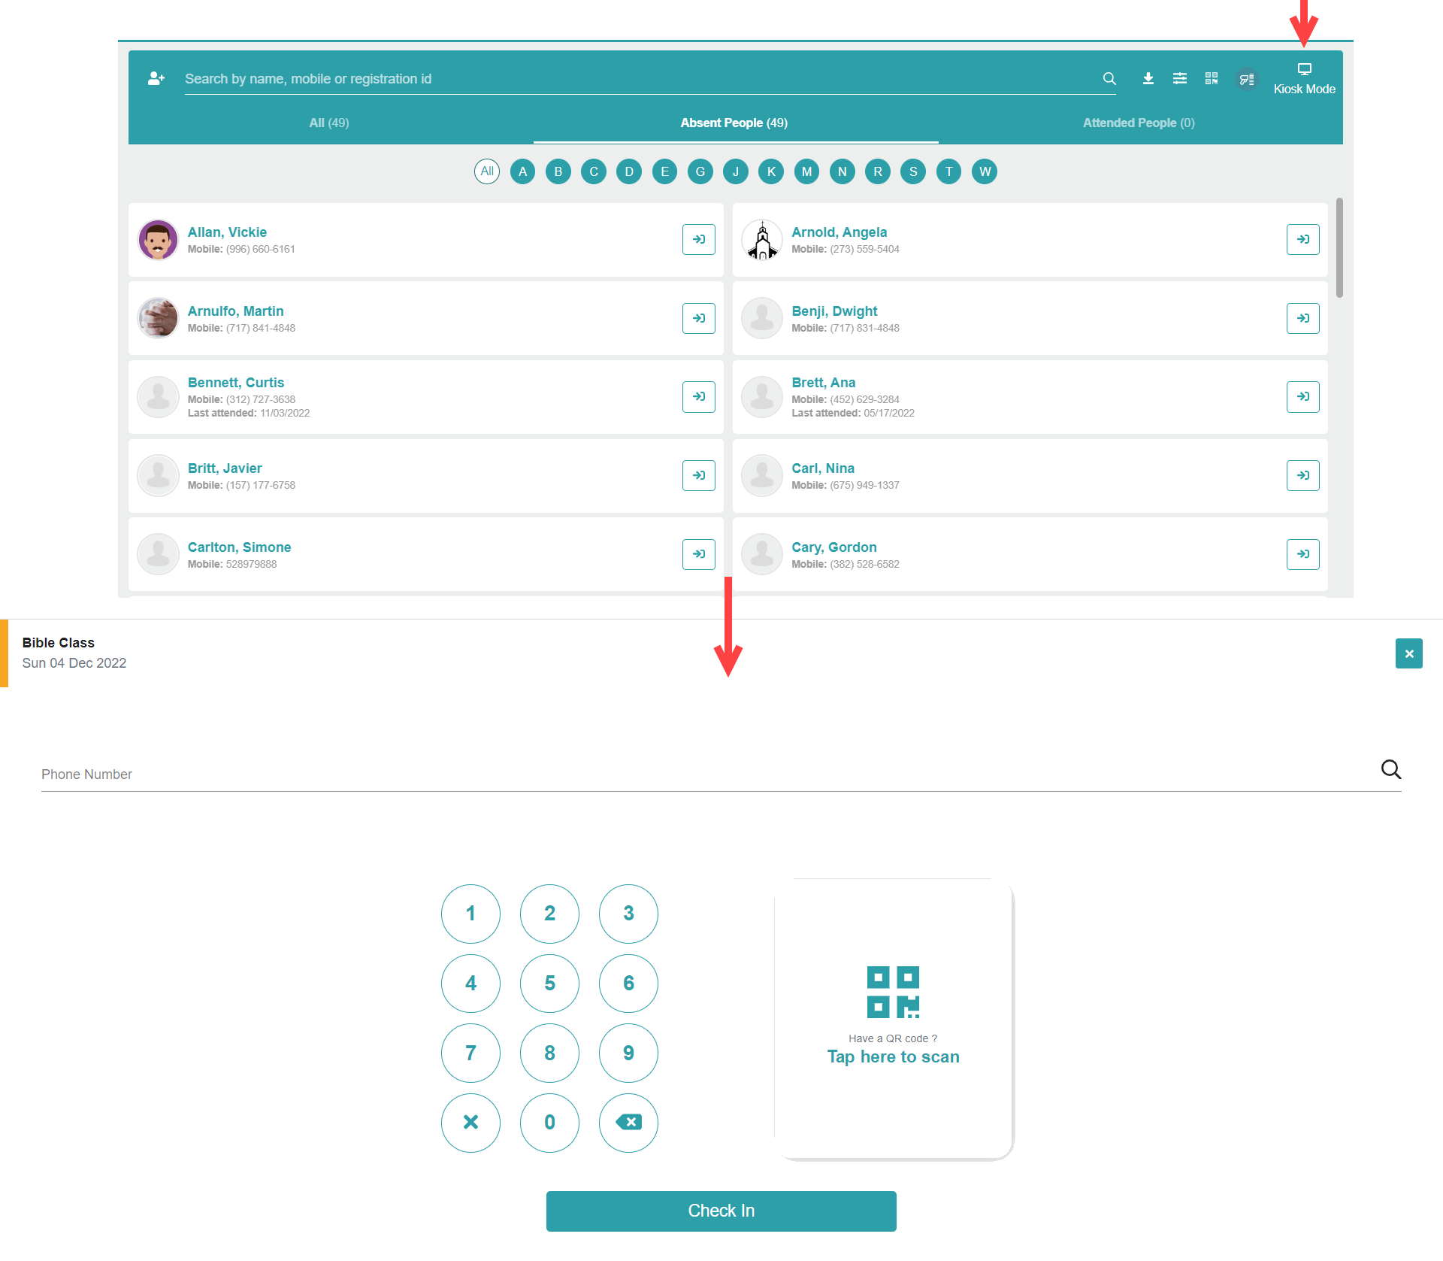Image resolution: width=1443 pixels, height=1261 pixels.
Task: Click Allan, Vickie avatar photo
Action: click(158, 240)
